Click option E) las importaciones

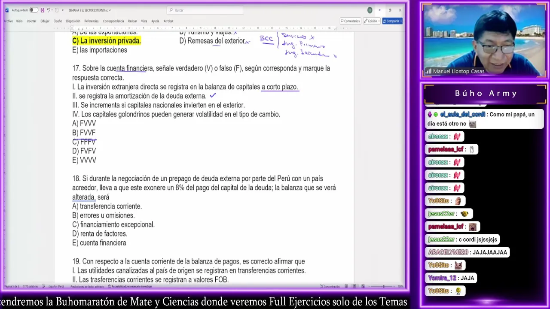coord(100,50)
